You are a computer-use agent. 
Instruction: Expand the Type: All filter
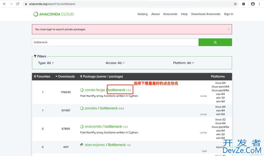(46, 63)
